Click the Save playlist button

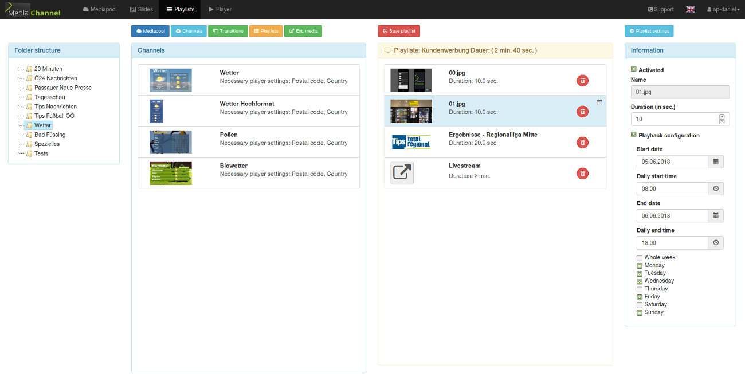[x=399, y=31]
